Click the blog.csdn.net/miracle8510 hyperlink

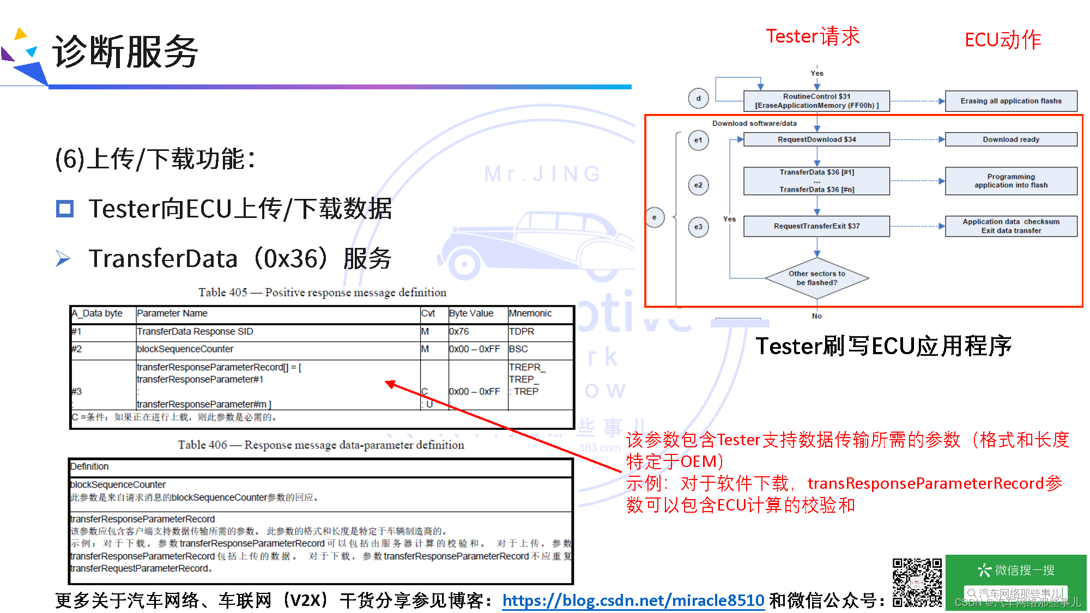click(x=633, y=600)
